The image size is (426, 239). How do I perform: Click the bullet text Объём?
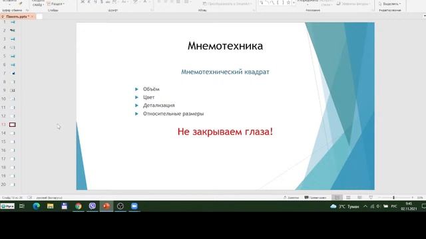click(x=151, y=89)
